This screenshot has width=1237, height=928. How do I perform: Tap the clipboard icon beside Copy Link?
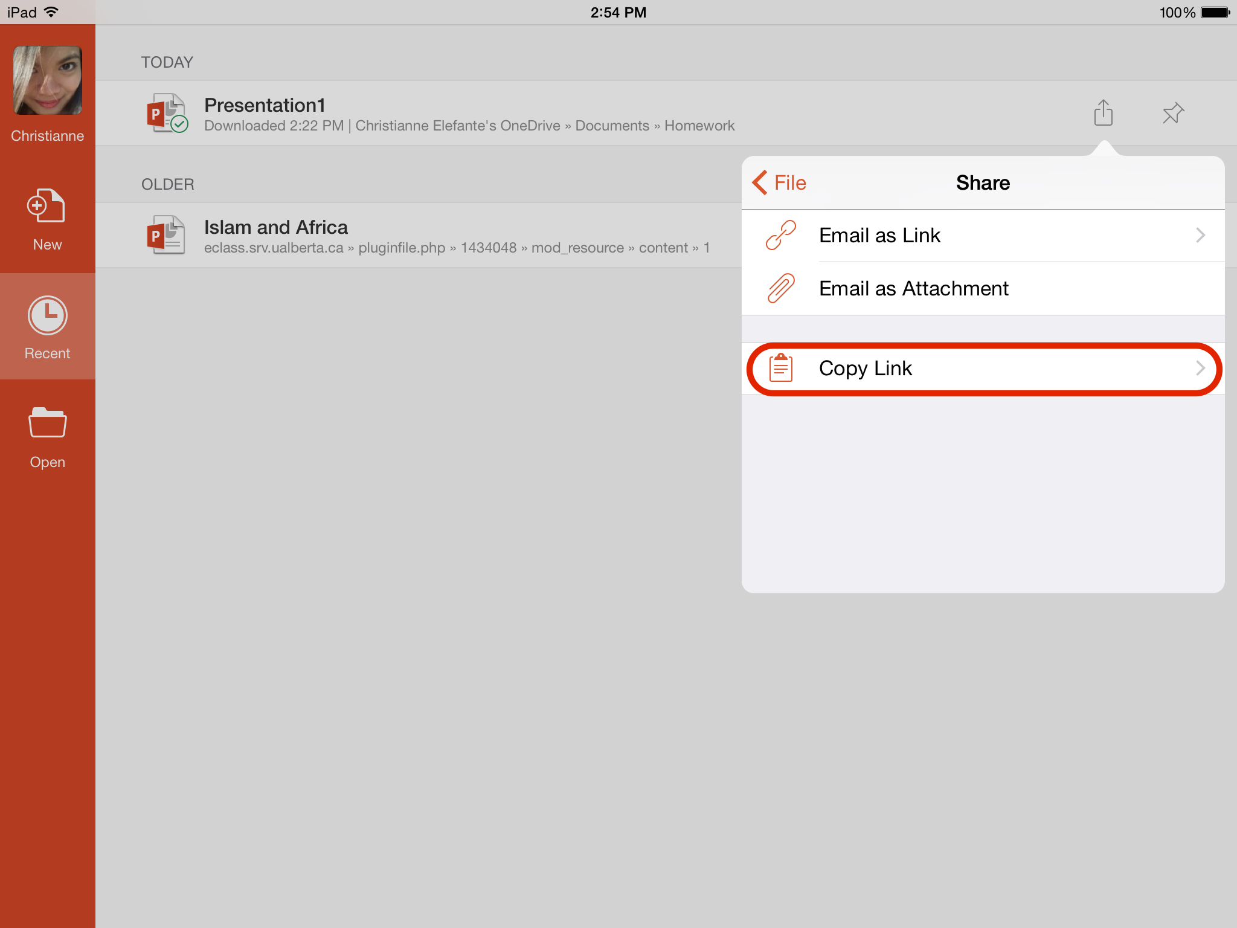pos(781,368)
